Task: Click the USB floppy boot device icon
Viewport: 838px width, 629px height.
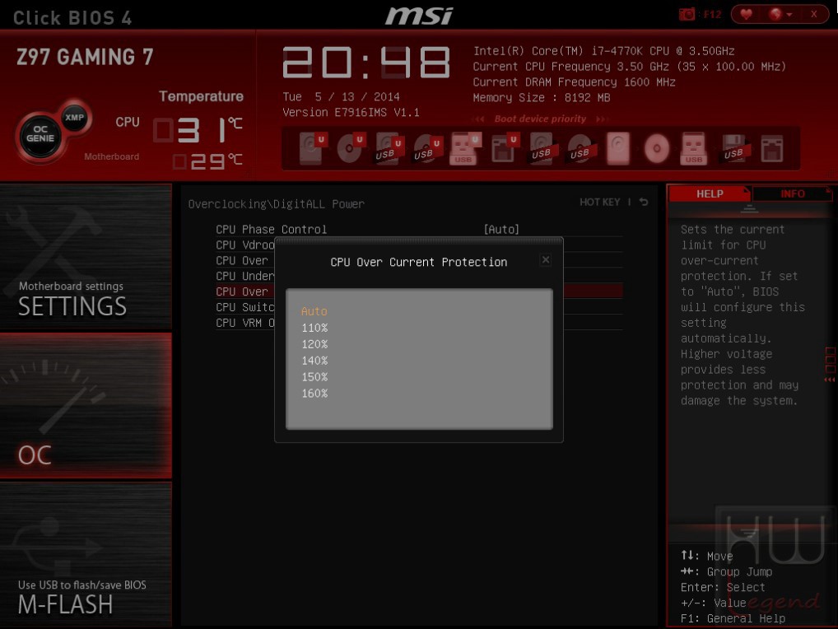Action: pyautogui.click(x=733, y=148)
